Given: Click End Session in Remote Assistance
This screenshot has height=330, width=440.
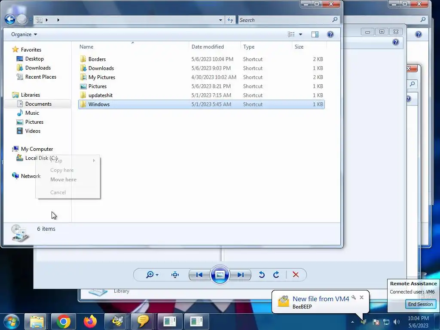Looking at the screenshot, I should point(420,304).
